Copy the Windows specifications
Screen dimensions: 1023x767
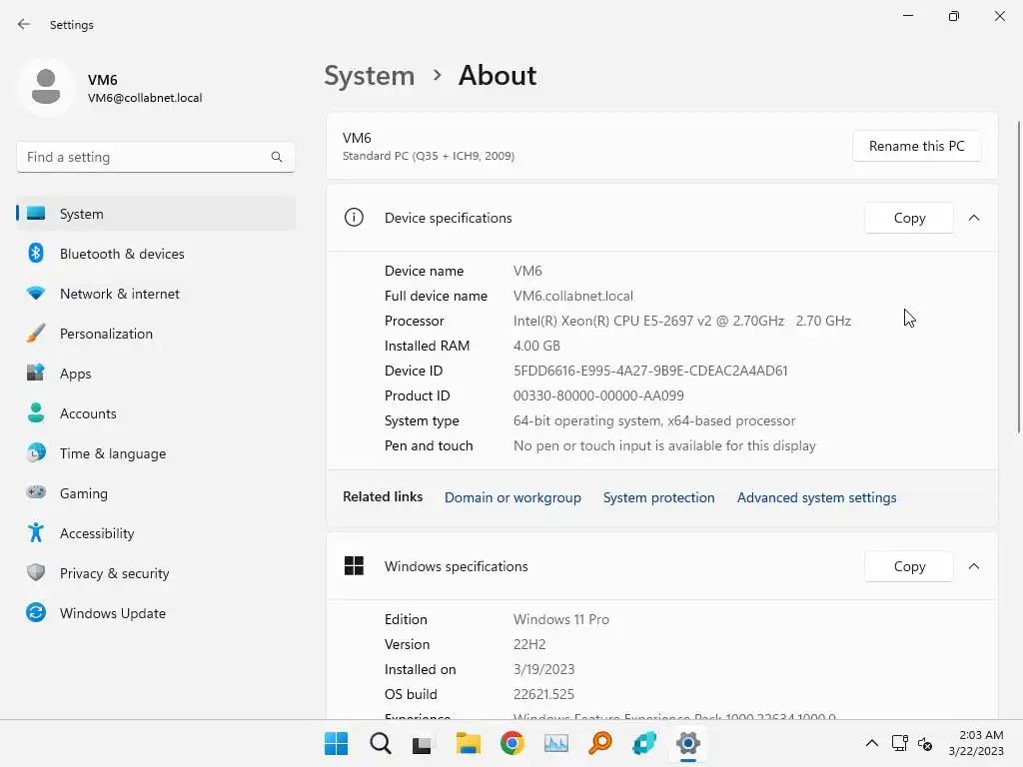[909, 566]
